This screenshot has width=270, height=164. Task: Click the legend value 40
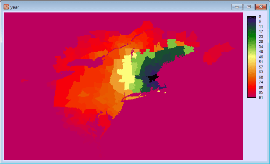(x=261, y=52)
